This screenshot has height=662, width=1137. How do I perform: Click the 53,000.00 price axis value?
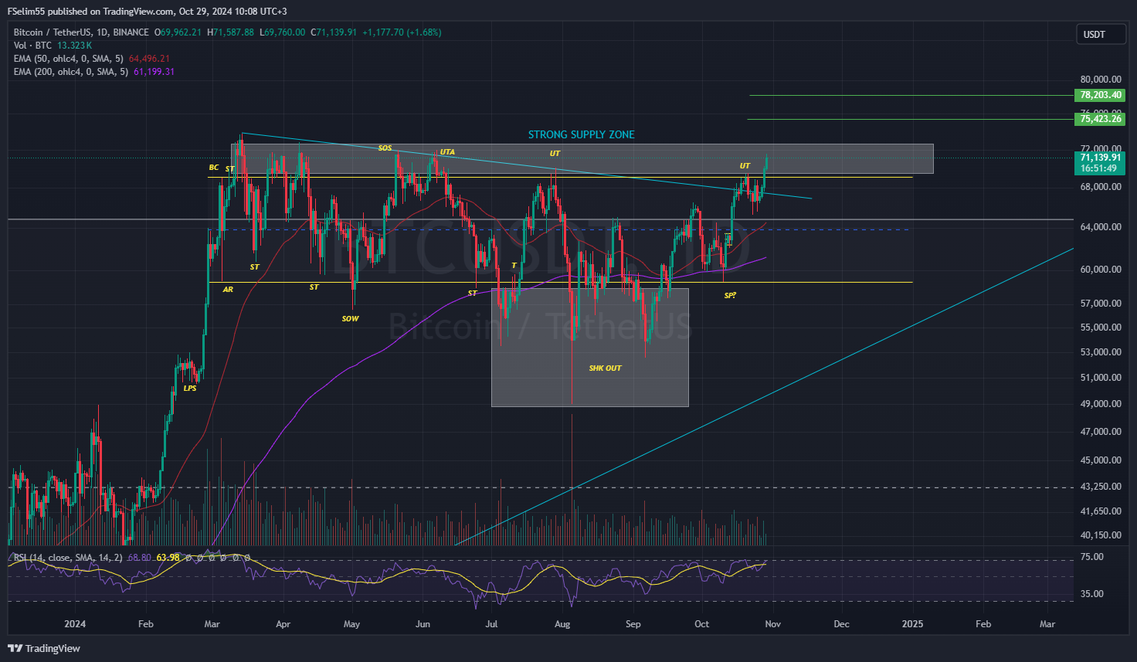point(1101,352)
